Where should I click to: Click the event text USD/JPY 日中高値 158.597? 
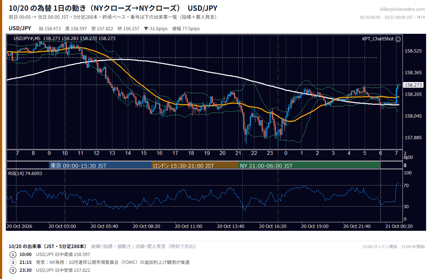tap(63, 255)
